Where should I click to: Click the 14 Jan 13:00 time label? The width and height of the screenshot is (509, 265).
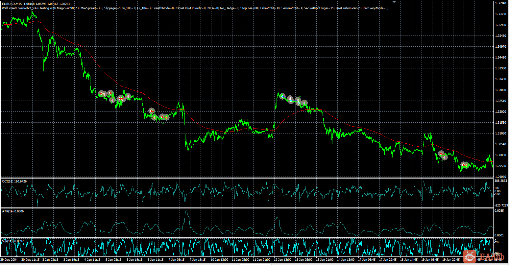point(346,259)
